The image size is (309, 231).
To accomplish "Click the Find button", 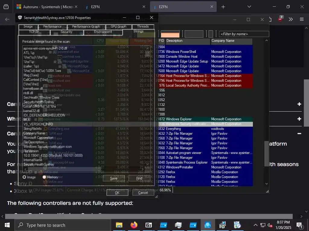I will pos(139,178).
